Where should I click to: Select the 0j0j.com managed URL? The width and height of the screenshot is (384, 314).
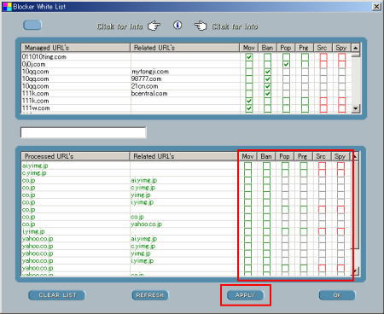coord(33,64)
